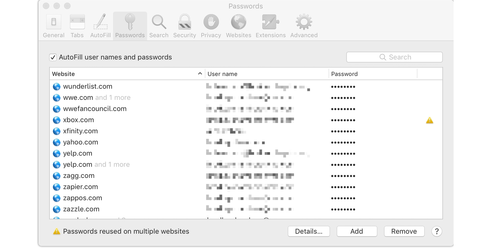Open the Search preferences pane
The width and height of the screenshot is (497, 248).
pyautogui.click(x=159, y=26)
